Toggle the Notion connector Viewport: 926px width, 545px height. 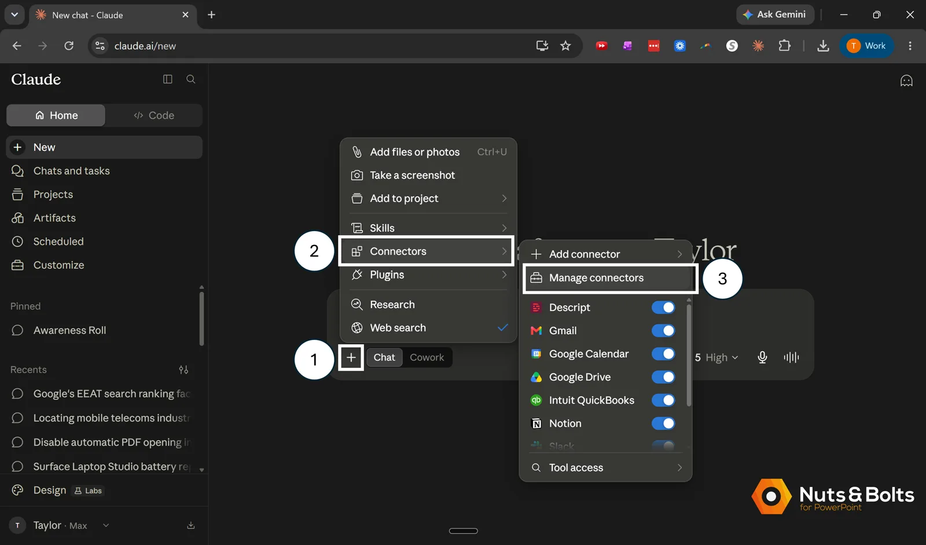(663, 423)
